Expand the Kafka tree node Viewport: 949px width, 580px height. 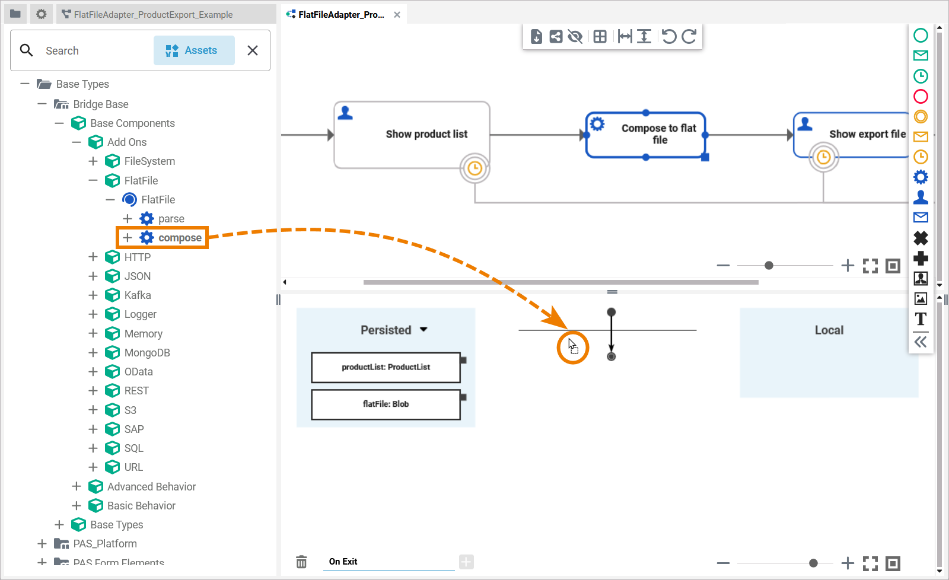pos(93,295)
